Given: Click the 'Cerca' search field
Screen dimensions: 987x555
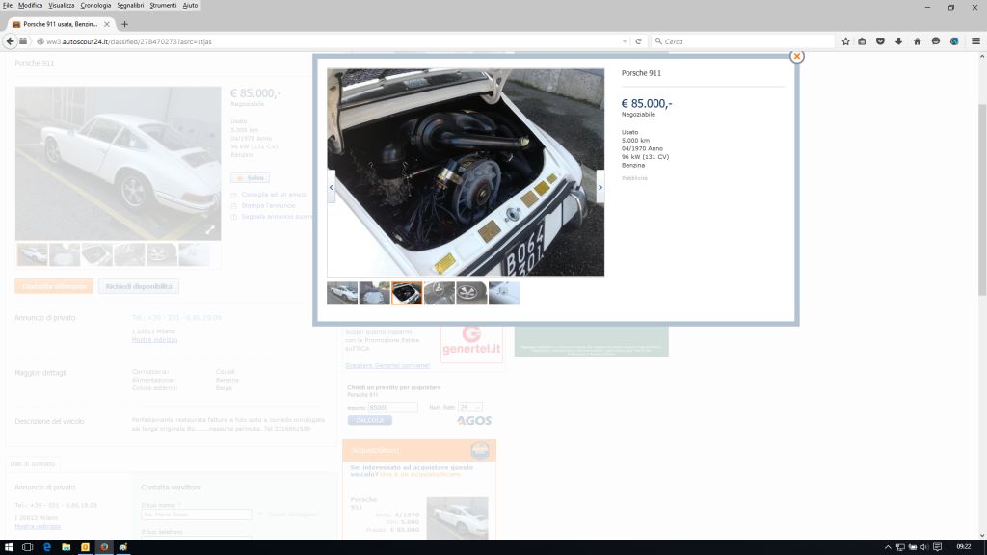Looking at the screenshot, I should 743,41.
